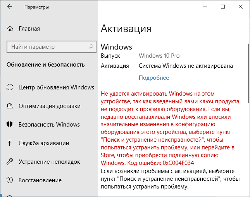Click the error code 0xC004F034 text
Image resolution: width=250 pixels, height=197 pixels.
click(x=178, y=163)
